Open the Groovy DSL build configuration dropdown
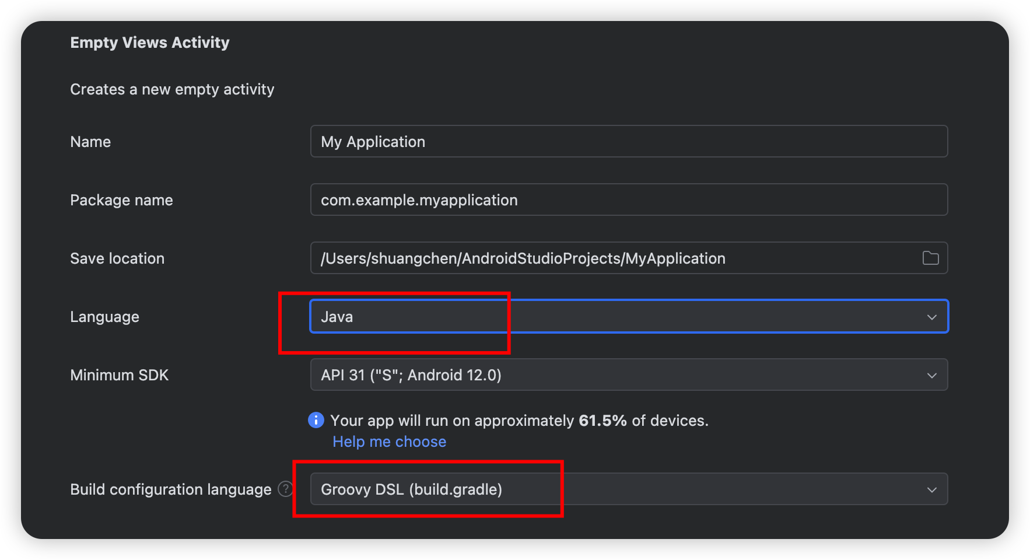The height and width of the screenshot is (560, 1030). [x=629, y=489]
